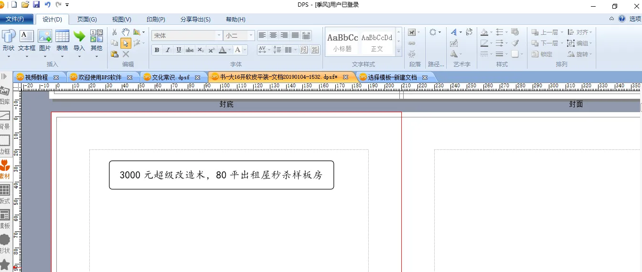Switch to the 页面(G) ribbon tab

click(87, 19)
